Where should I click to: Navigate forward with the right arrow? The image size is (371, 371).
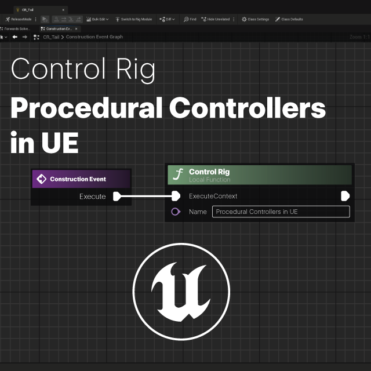coord(24,37)
